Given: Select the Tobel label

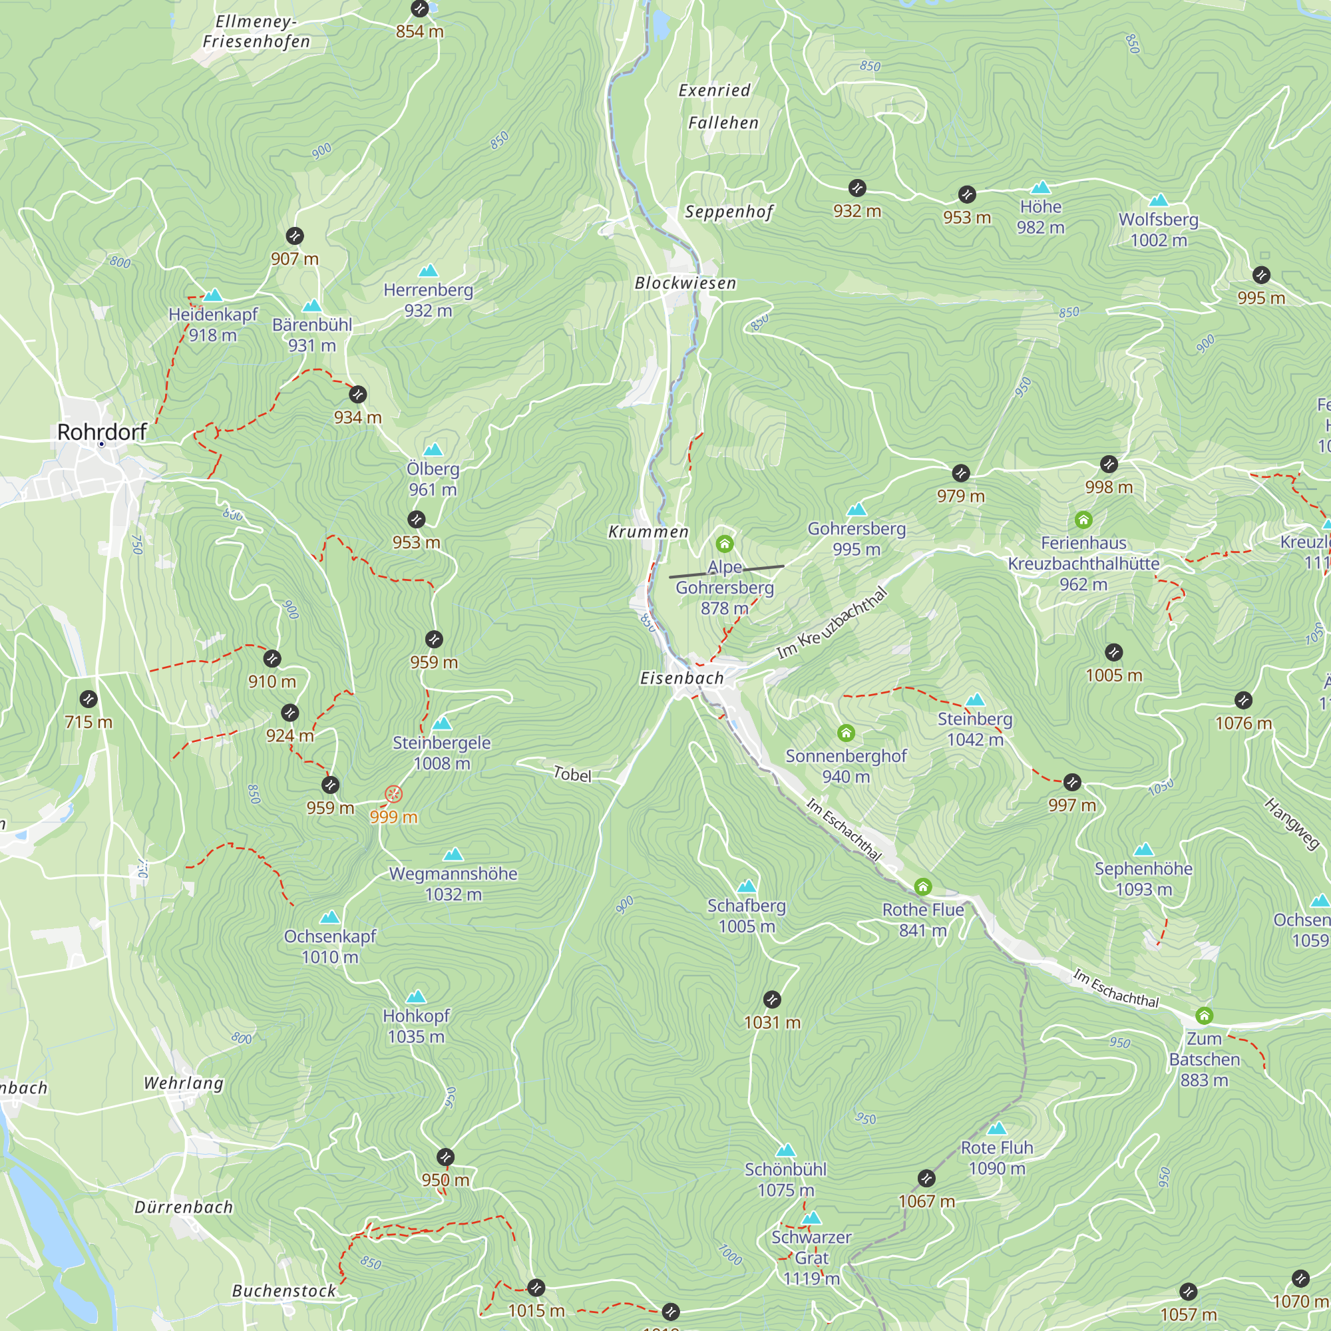Looking at the screenshot, I should (x=572, y=775).
